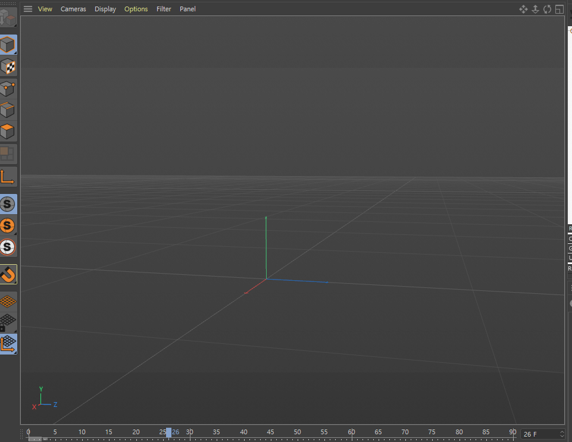
Task: Jump to frame 85 on timeline
Action: coord(486,432)
